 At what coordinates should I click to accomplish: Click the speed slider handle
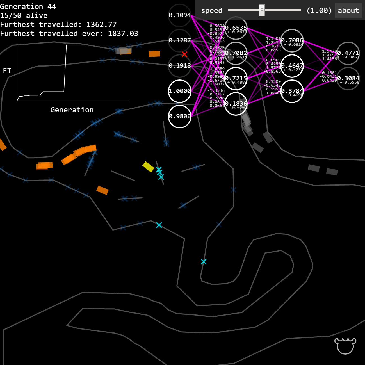click(x=262, y=10)
